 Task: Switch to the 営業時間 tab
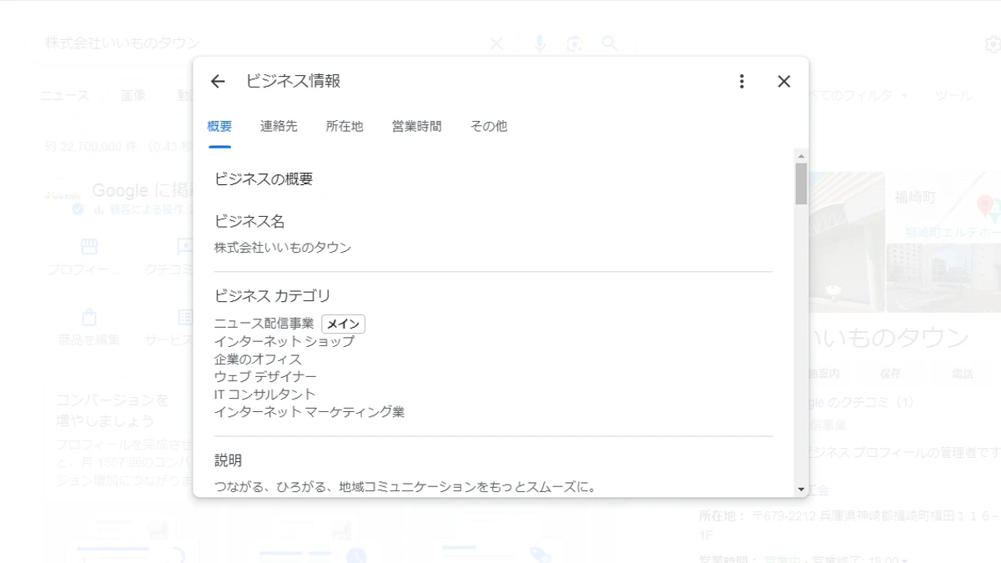[417, 126]
